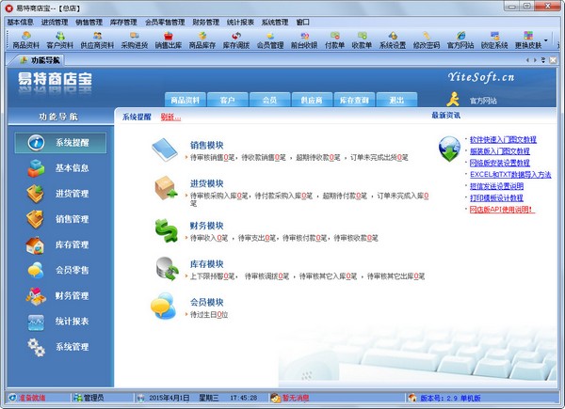This screenshot has width=565, height=409.
Task: Click 销售模块 heading
Action: [207, 146]
